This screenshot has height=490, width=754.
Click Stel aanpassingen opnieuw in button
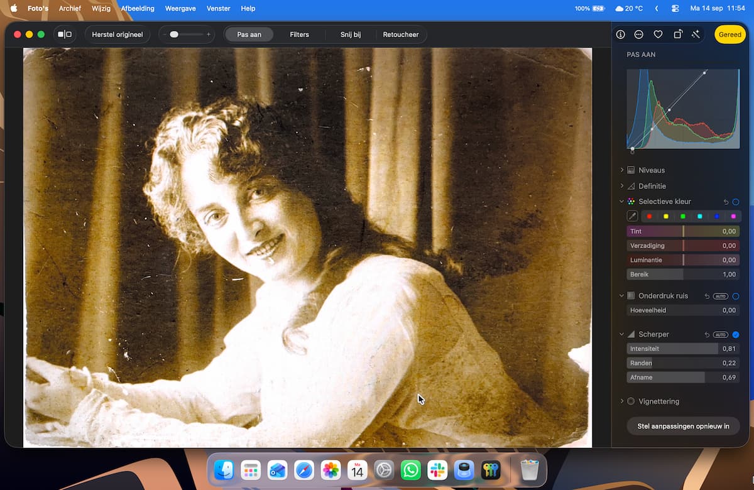(683, 426)
